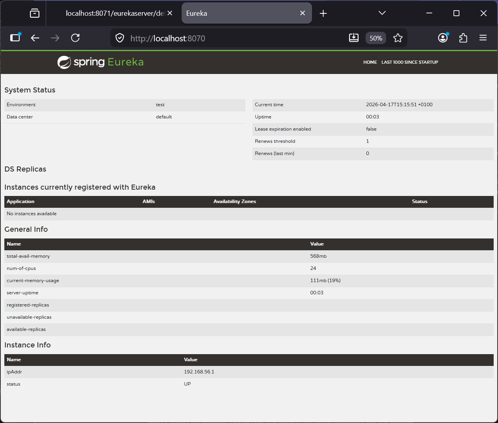Click the 'No instances available' row
The height and width of the screenshot is (423, 498).
point(249,214)
